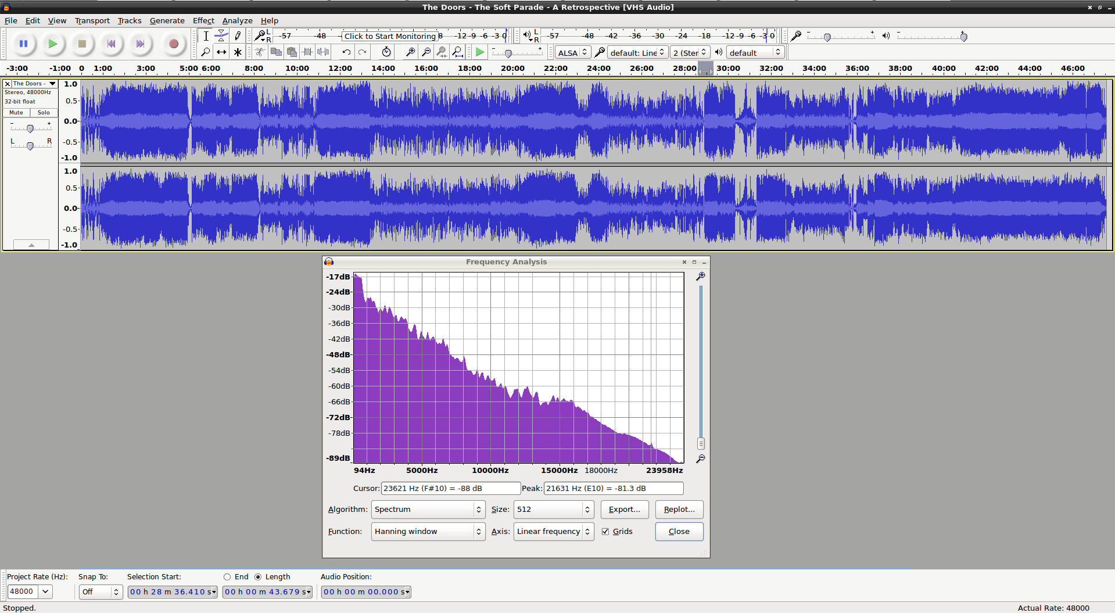Solo The Doors track
The height and width of the screenshot is (613, 1115).
44,113
